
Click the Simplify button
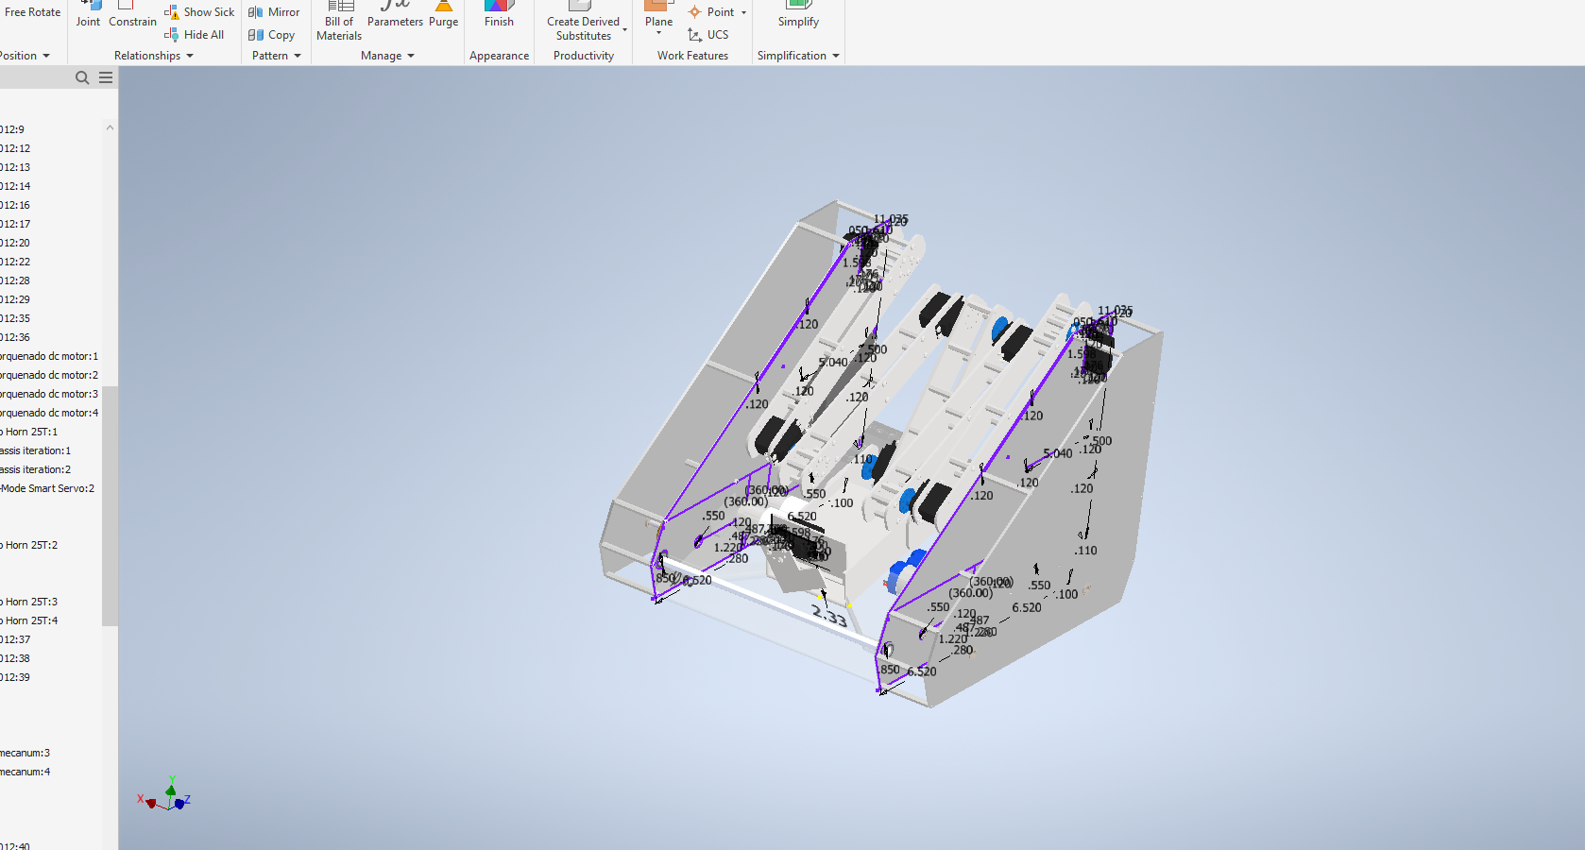pos(798,19)
